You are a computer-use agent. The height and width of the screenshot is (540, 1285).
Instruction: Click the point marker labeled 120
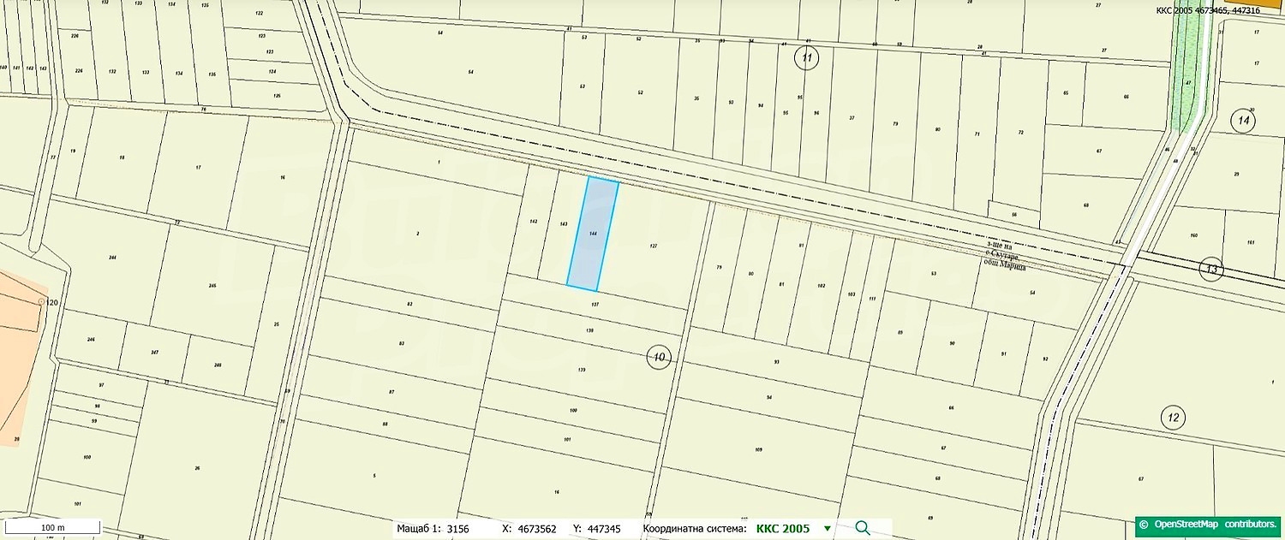pos(41,302)
